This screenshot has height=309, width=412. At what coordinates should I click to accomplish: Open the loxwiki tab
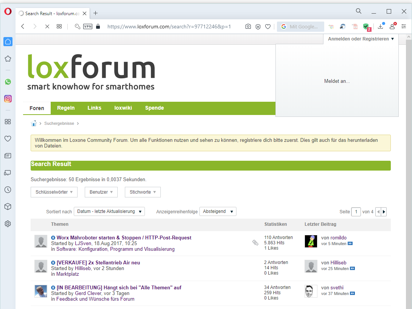[123, 108]
